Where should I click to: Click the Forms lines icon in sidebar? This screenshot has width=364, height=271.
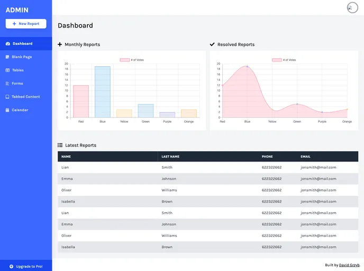7,84
